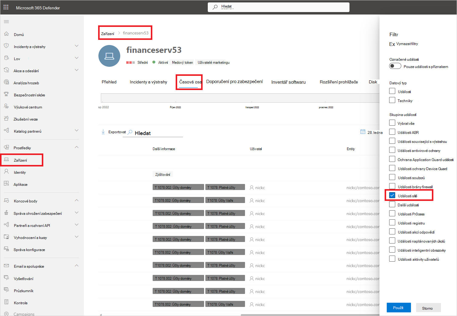Check the Události ASR checkbox
The image size is (457, 316).
pos(392,132)
